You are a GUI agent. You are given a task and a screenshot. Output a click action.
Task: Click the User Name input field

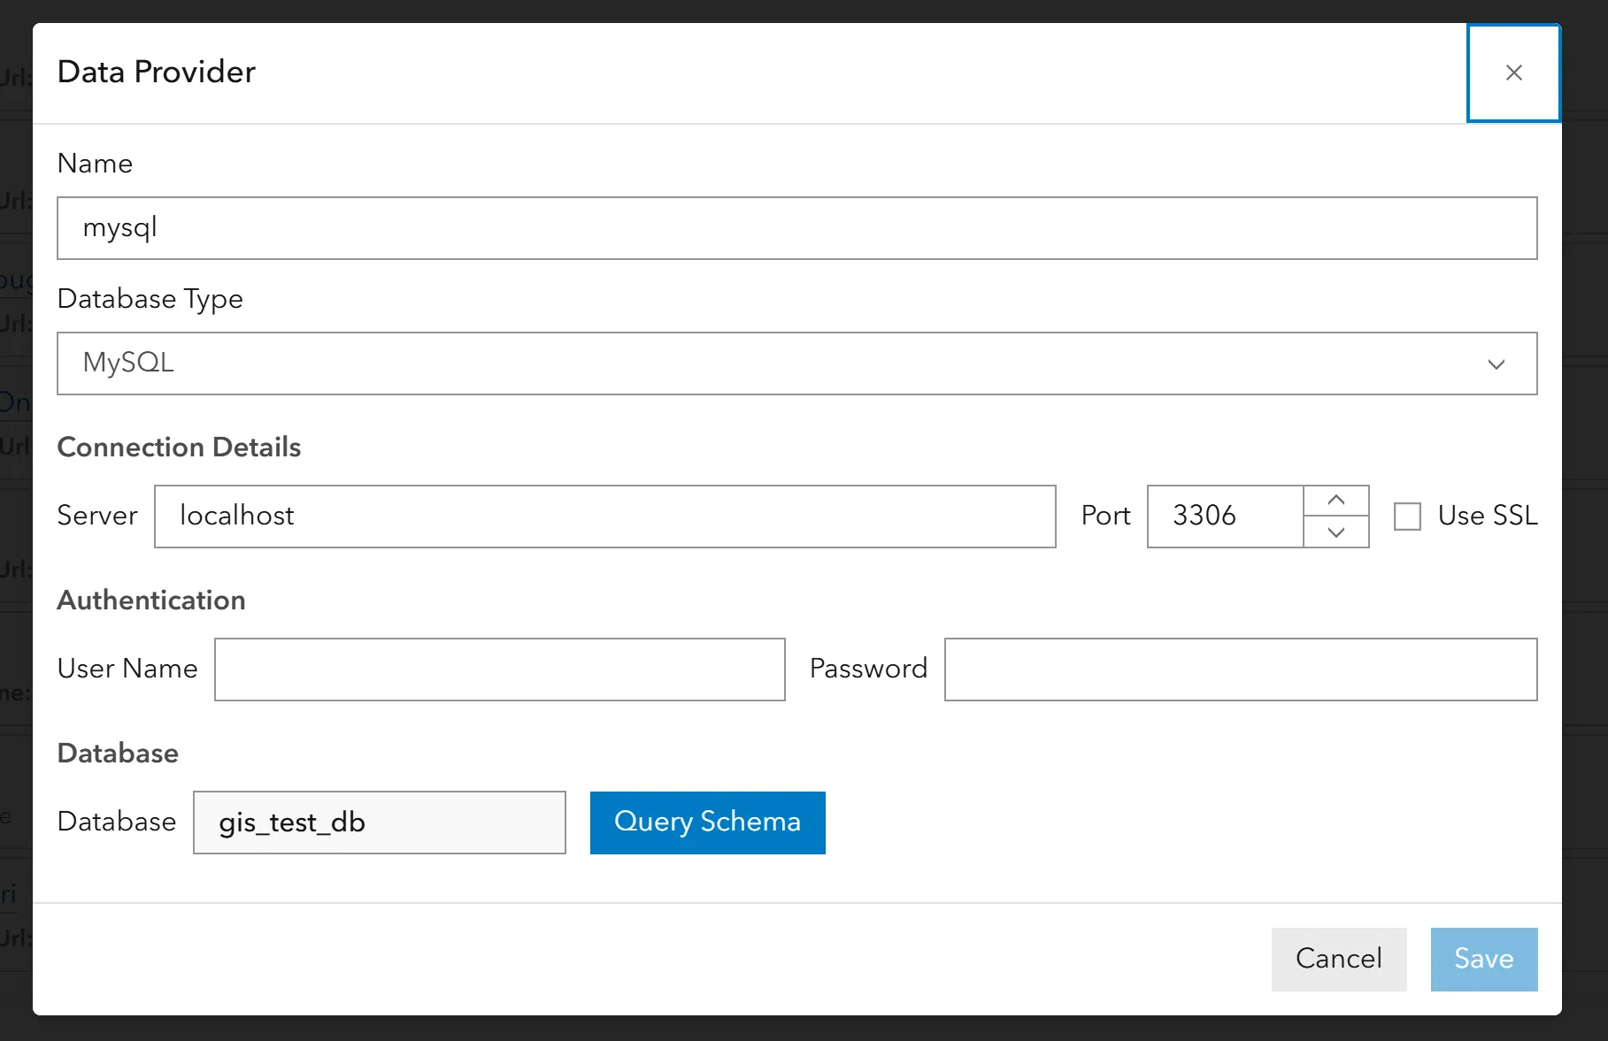(x=499, y=670)
